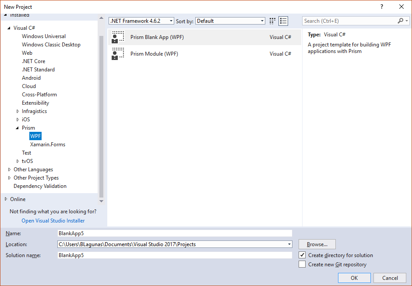Click the search magnifier icon
The width and height of the screenshot is (412, 286).
click(x=401, y=21)
